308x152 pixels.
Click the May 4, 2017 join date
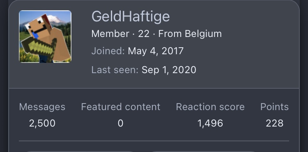156,51
